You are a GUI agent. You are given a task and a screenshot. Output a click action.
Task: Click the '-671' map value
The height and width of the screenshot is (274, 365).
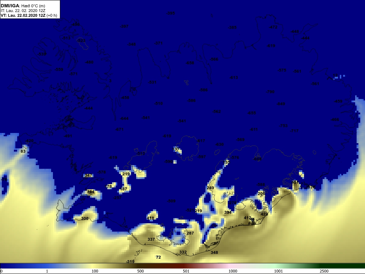click(x=119, y=130)
